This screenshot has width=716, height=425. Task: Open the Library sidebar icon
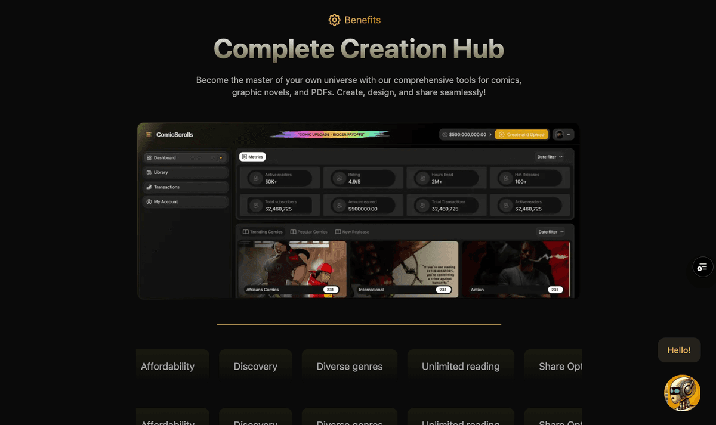tap(149, 172)
